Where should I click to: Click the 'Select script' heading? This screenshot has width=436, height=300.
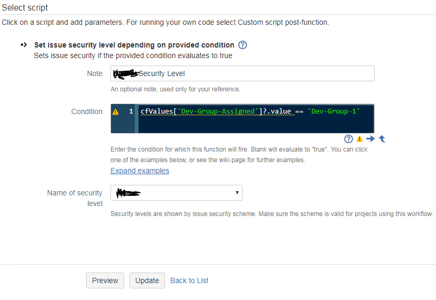click(x=25, y=7)
